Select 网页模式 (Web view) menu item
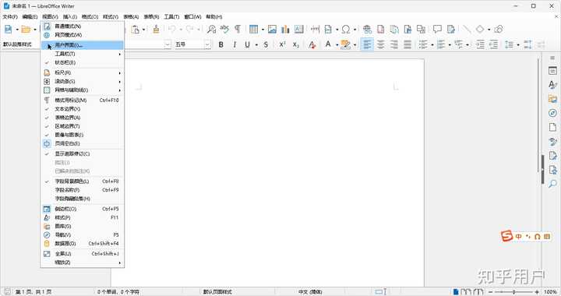The width and height of the screenshot is (561, 296). [x=83, y=35]
